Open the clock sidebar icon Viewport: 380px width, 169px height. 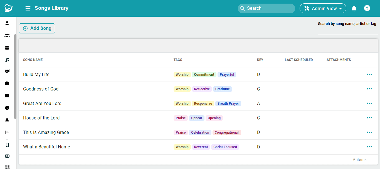7,108
